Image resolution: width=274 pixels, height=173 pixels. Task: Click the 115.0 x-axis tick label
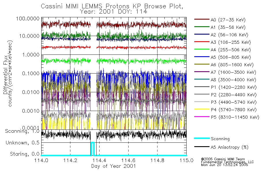click(186, 160)
